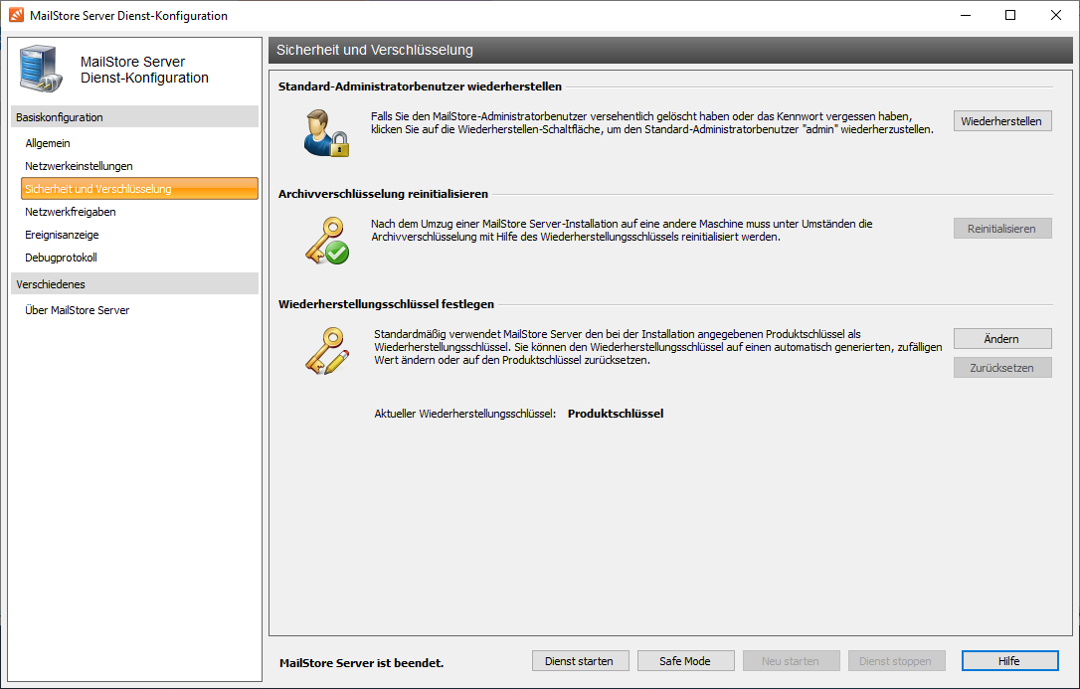
Task: Open Über MailStore Server
Action: [78, 310]
